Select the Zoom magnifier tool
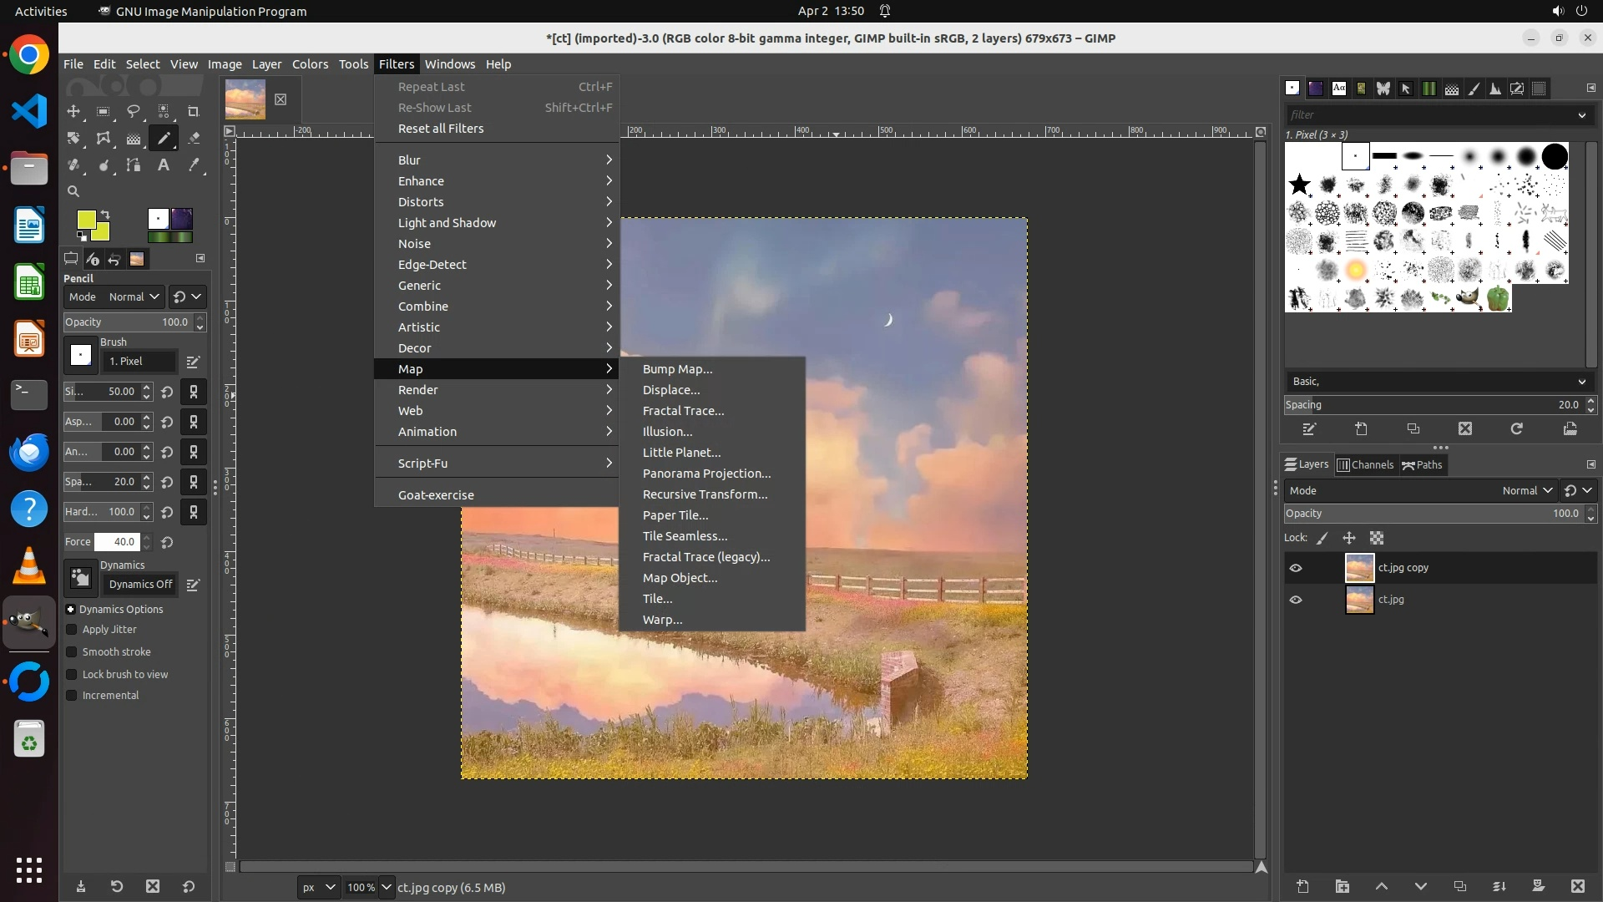 click(x=73, y=191)
